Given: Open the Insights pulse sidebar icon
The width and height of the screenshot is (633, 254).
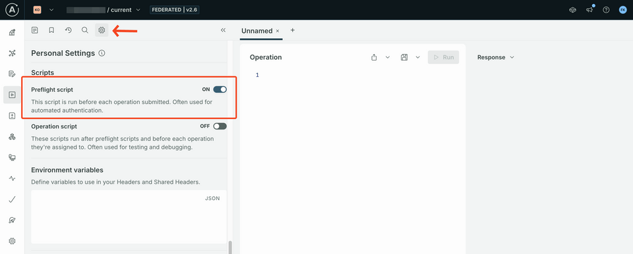Looking at the screenshot, I should [12, 178].
